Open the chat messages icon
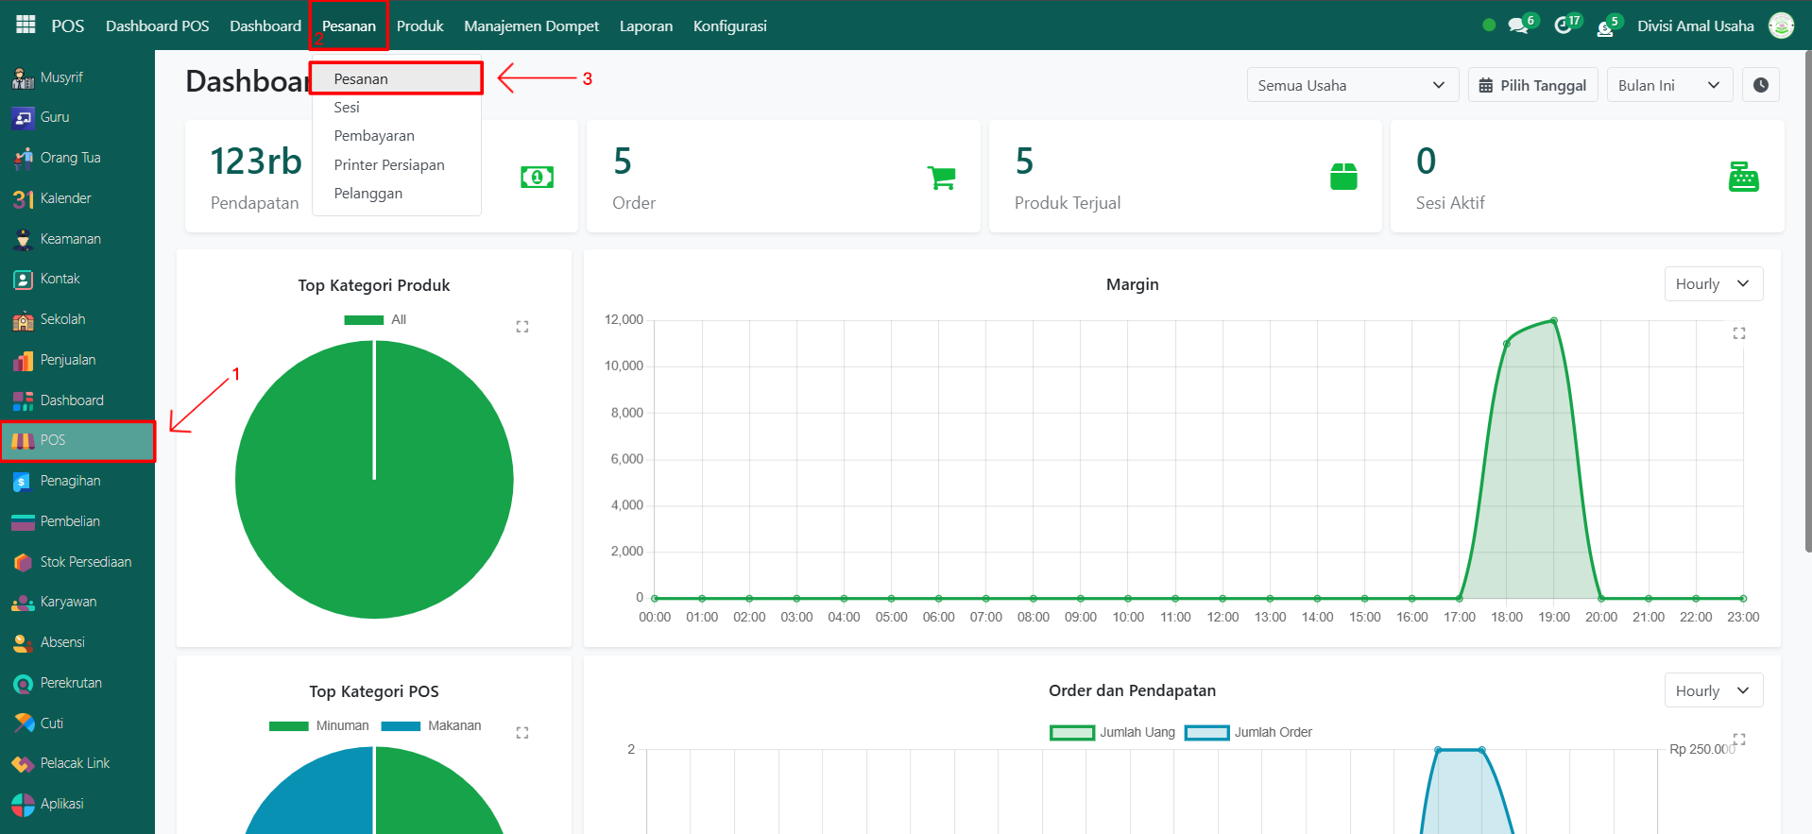The width and height of the screenshot is (1812, 834). click(1518, 26)
